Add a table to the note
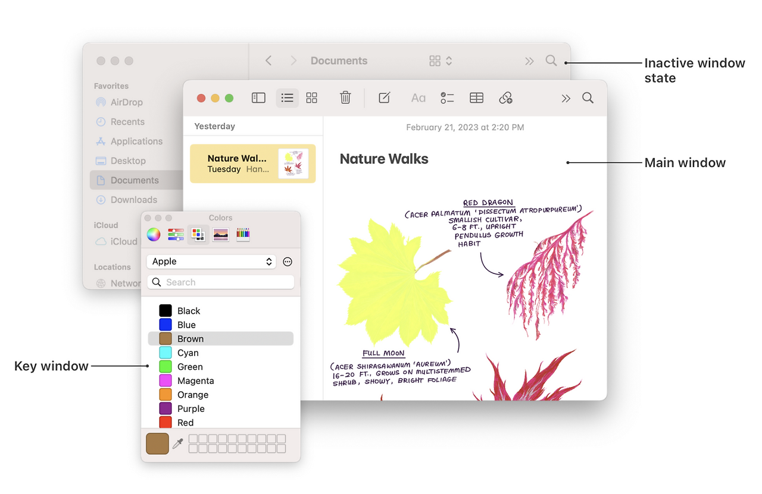Image resolution: width=762 pixels, height=494 pixels. (x=476, y=98)
